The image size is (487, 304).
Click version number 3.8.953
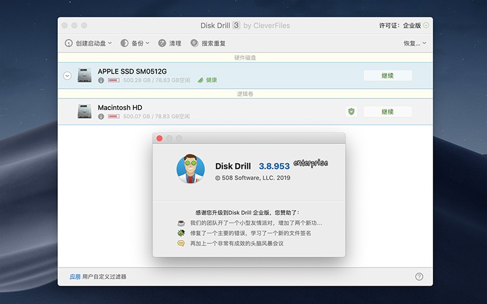coord(275,166)
